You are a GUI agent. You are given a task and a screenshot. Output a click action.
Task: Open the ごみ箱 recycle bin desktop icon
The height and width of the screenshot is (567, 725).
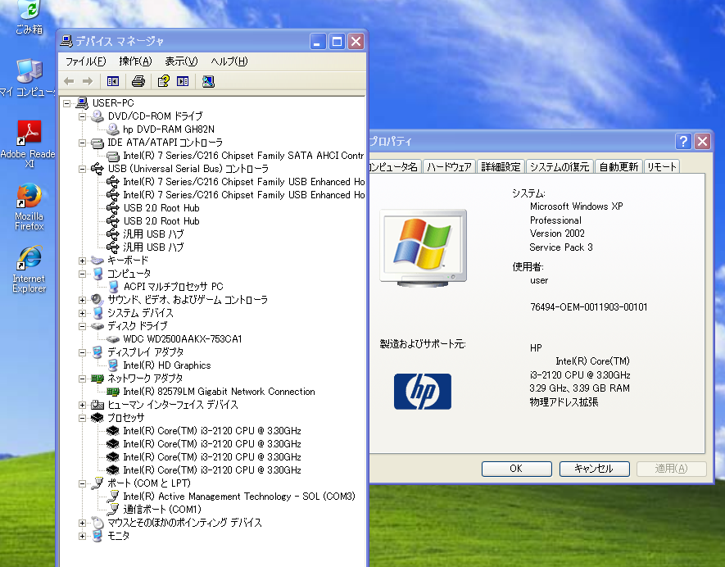point(29,17)
